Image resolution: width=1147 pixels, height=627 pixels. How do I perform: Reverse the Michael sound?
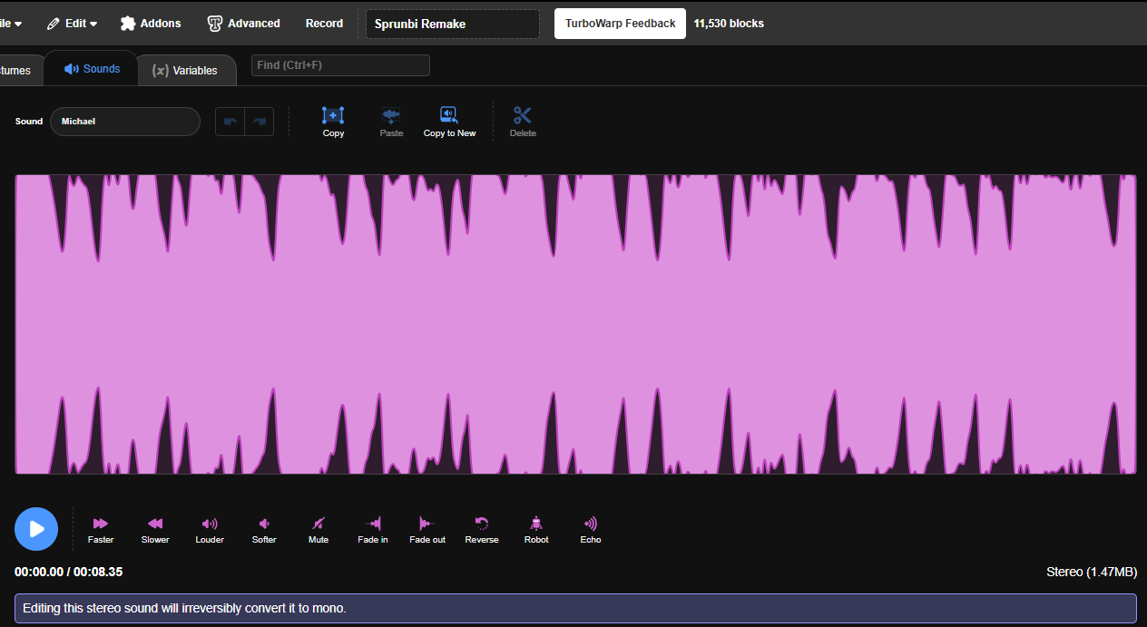coord(482,524)
